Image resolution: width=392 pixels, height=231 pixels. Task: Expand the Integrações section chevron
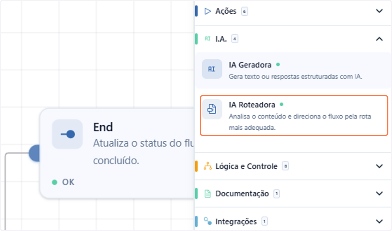(x=379, y=221)
